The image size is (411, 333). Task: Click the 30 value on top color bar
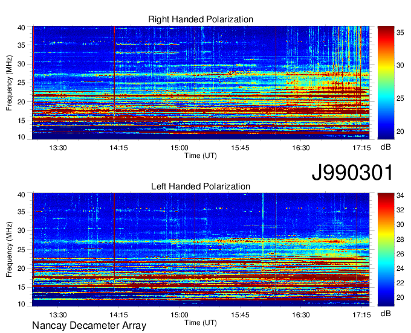[400, 65]
